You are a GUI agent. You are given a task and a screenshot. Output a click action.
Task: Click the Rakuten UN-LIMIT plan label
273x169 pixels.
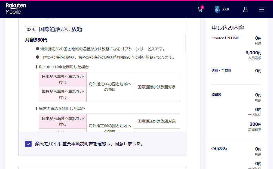pyautogui.click(x=225, y=38)
